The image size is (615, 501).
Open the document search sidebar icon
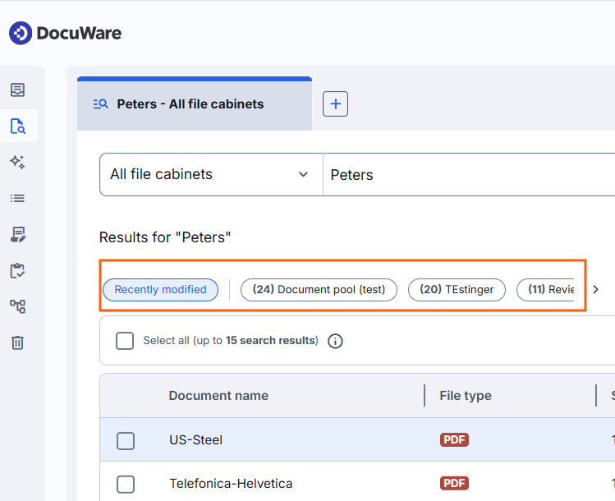click(17, 126)
